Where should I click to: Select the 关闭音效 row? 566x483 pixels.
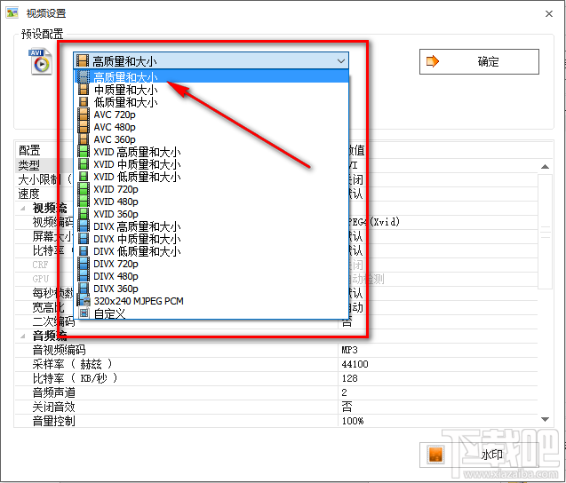tap(276, 407)
